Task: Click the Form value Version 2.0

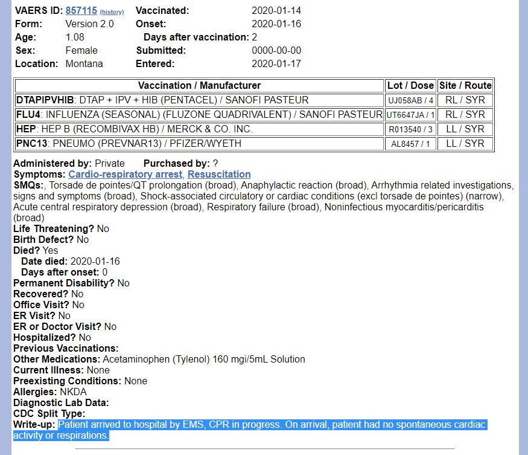Action: pyautogui.click(x=89, y=24)
